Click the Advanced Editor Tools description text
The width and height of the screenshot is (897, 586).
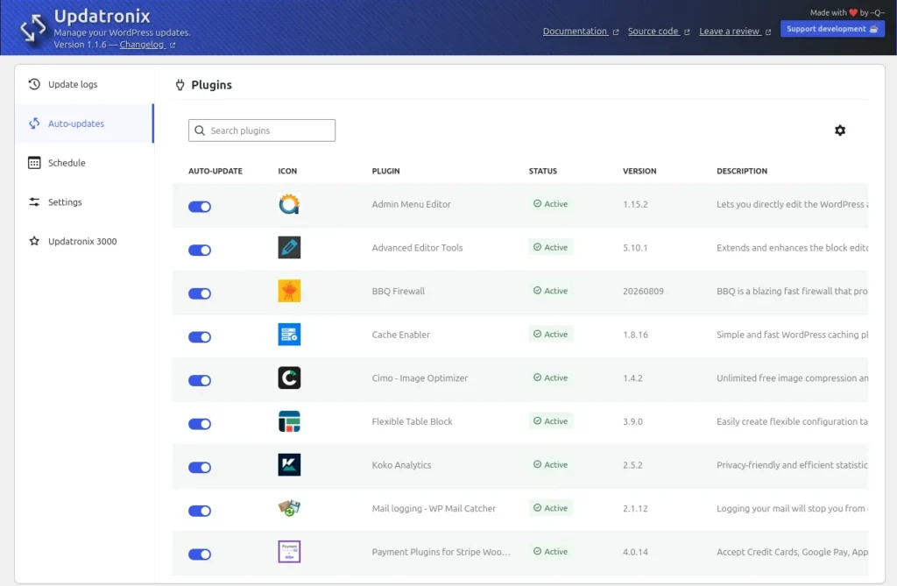792,248
